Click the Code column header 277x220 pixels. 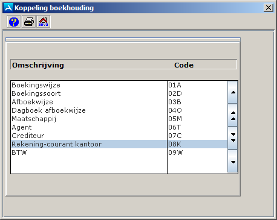click(x=184, y=65)
